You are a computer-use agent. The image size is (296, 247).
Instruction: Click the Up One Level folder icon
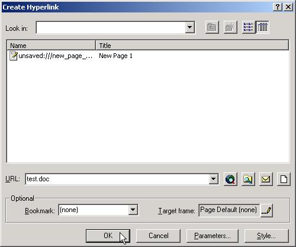[212, 27]
